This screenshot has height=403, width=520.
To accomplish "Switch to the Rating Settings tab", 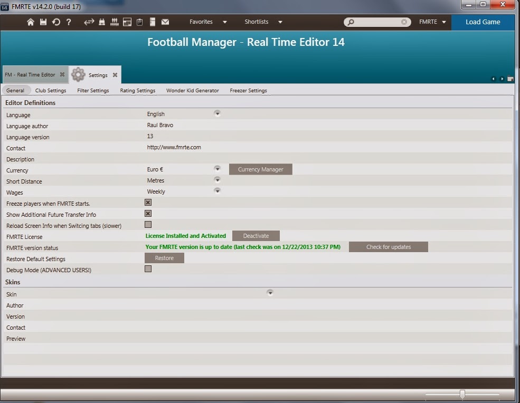I will tap(138, 91).
